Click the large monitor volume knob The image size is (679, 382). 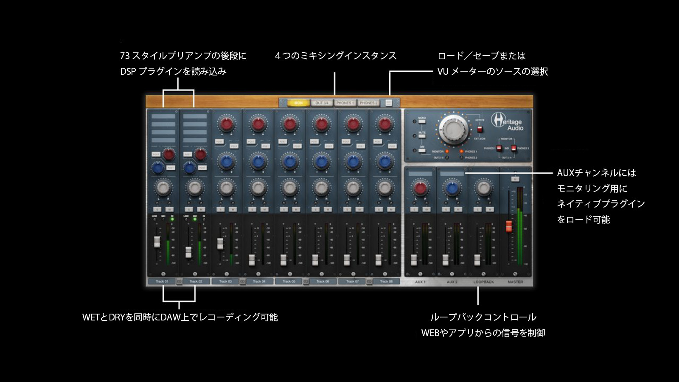click(x=454, y=129)
